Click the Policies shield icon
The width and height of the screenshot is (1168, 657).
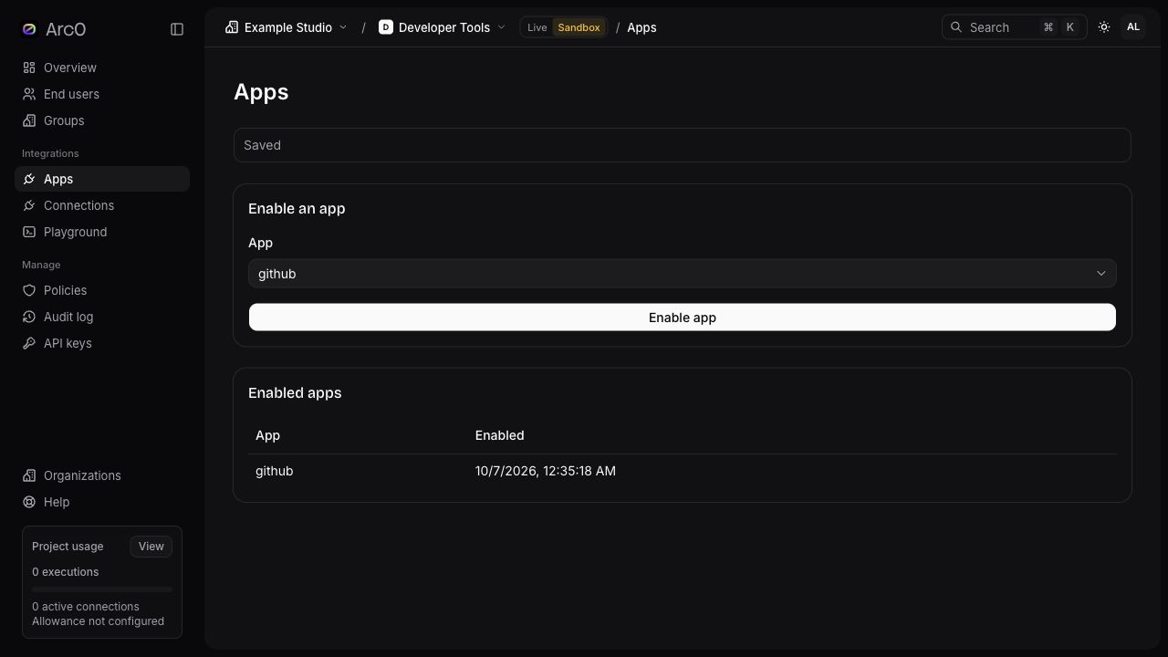(29, 290)
